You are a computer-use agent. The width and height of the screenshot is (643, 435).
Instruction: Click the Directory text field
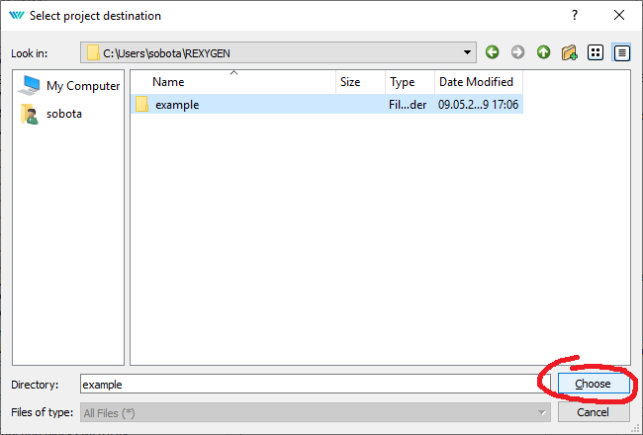(x=315, y=385)
